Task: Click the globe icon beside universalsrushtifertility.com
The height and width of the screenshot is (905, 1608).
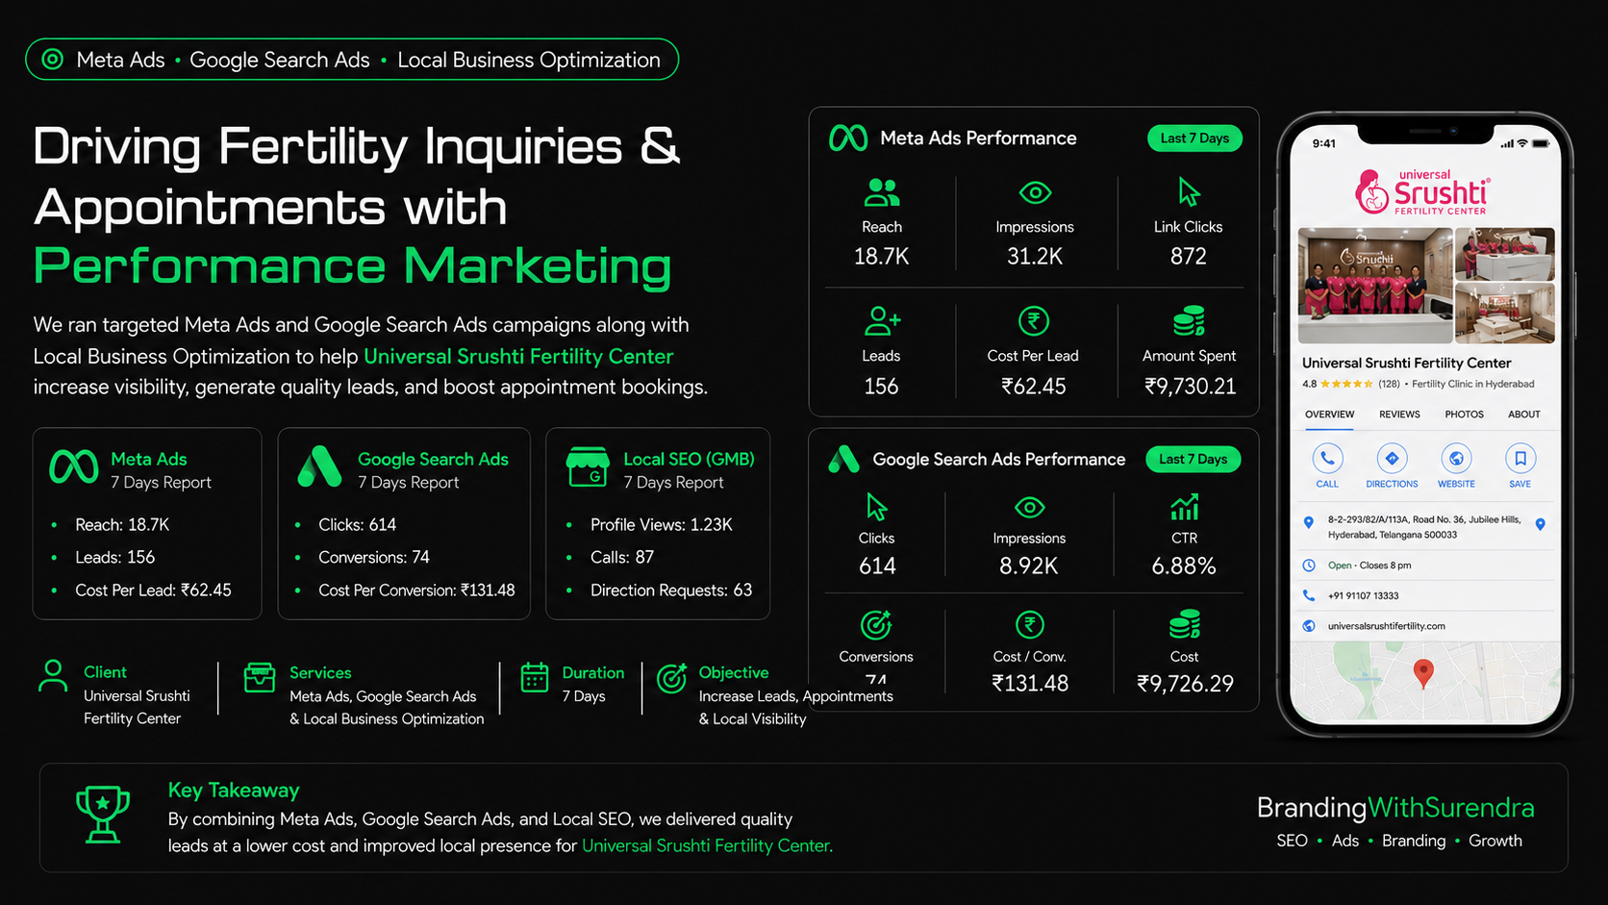Action: coord(1309,626)
